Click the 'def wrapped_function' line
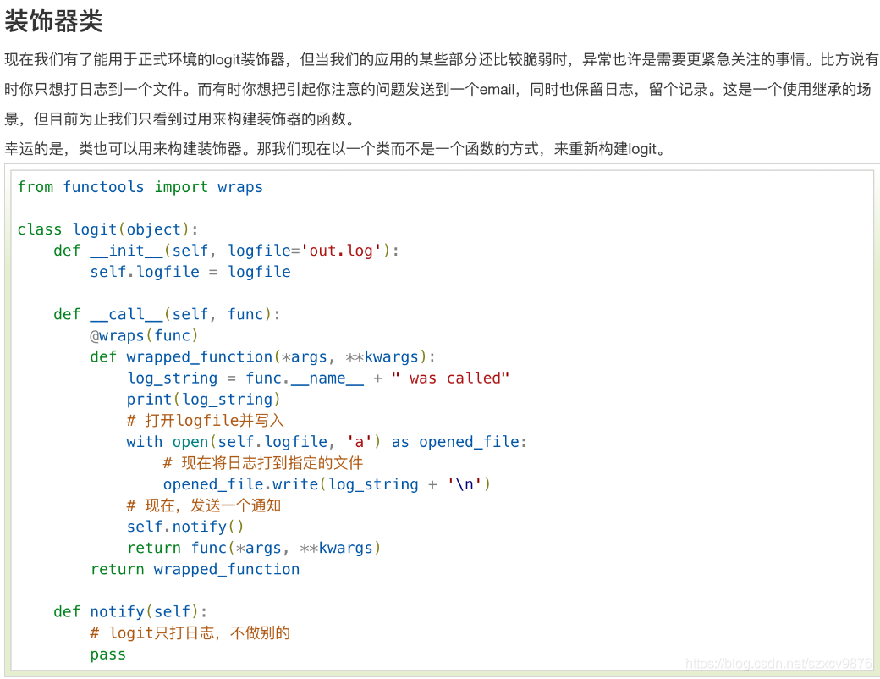Image resolution: width=880 pixels, height=679 pixels. coord(262,357)
